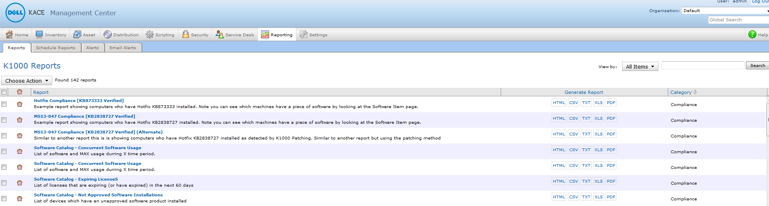The width and height of the screenshot is (769, 206).
Task: Click the badge icon beside Not Approved Software Installations
Action: 19,198
